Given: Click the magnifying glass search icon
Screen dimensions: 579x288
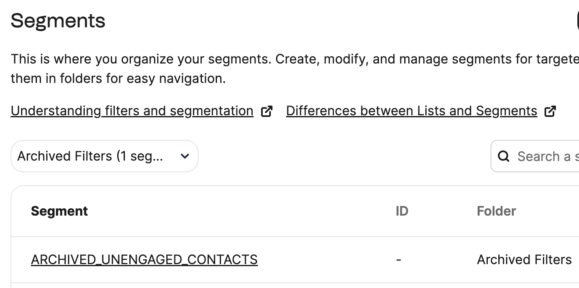Looking at the screenshot, I should [504, 156].
